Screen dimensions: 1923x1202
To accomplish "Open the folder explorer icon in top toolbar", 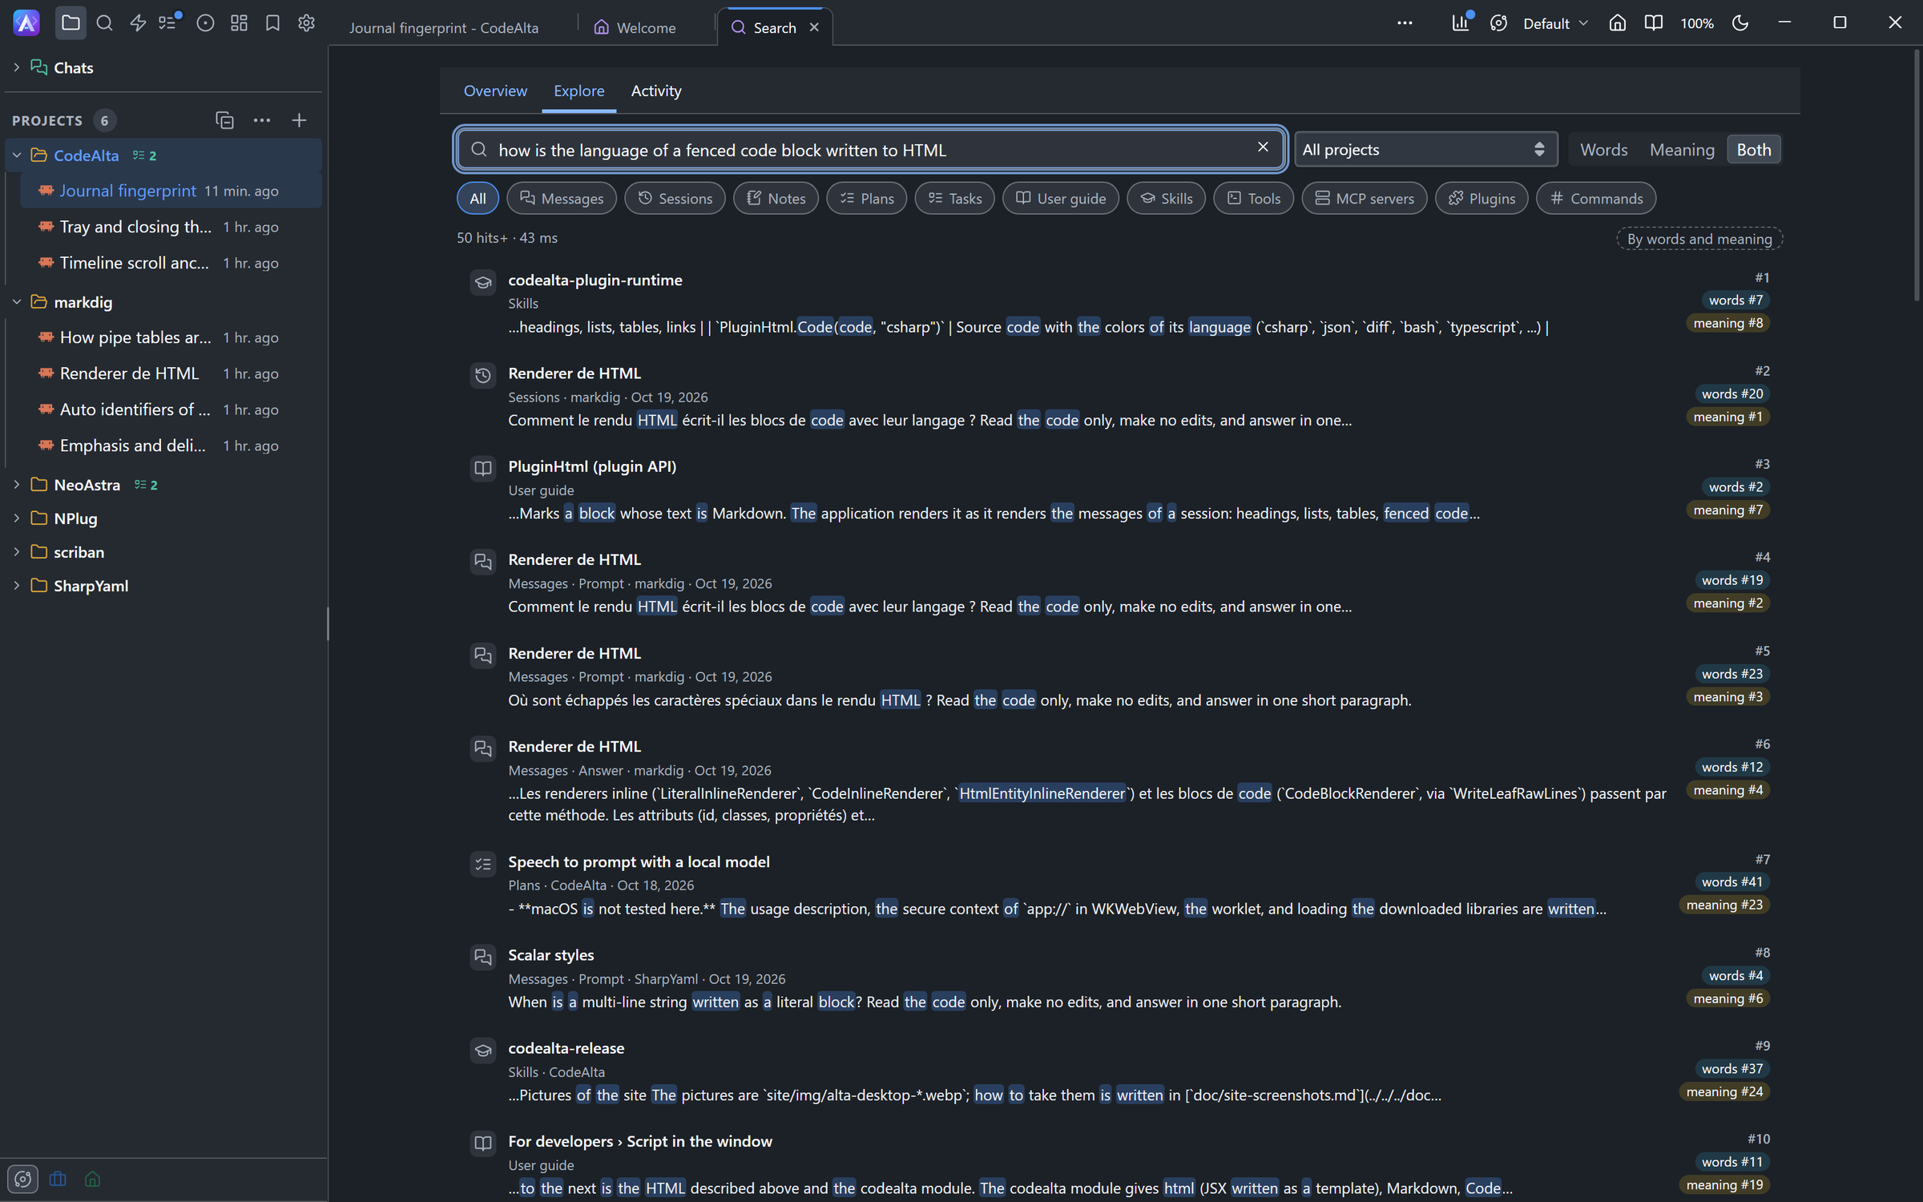I will [71, 23].
